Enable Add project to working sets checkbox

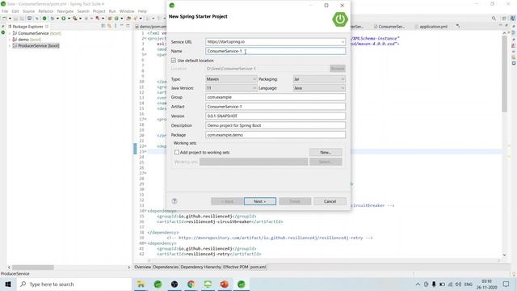tap(177, 153)
